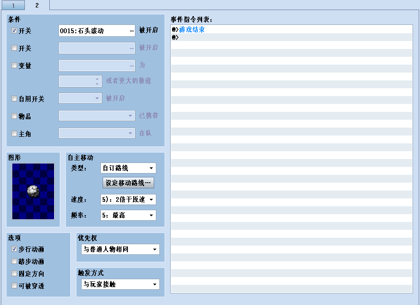Switch to event page tab 1

click(13, 5)
